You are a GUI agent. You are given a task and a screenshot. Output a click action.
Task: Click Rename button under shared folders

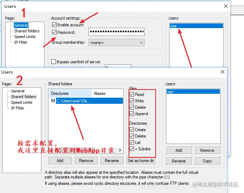(112, 161)
